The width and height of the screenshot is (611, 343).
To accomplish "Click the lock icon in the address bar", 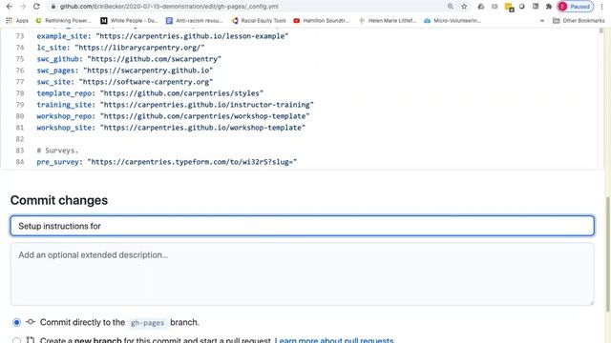I will click(x=53, y=7).
